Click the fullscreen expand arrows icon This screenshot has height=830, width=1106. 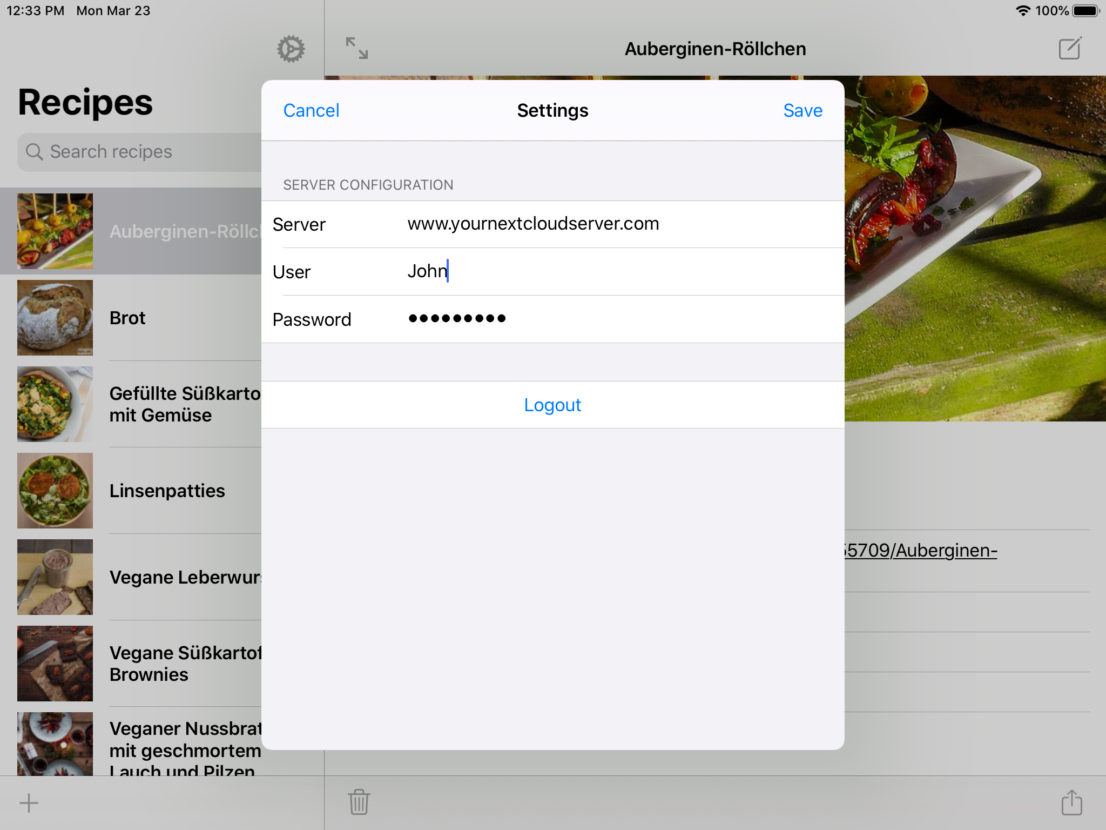coord(357,48)
